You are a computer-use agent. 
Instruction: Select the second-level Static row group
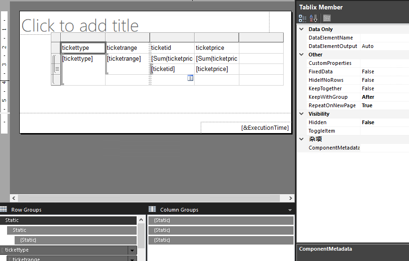[x=72, y=230]
